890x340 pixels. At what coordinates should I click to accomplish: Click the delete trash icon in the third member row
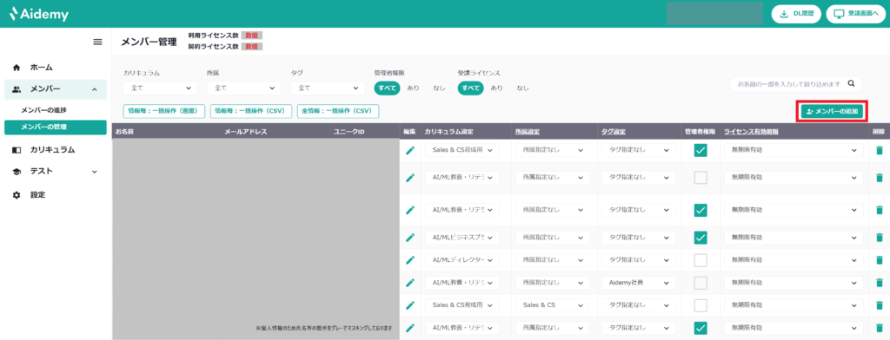point(880,210)
